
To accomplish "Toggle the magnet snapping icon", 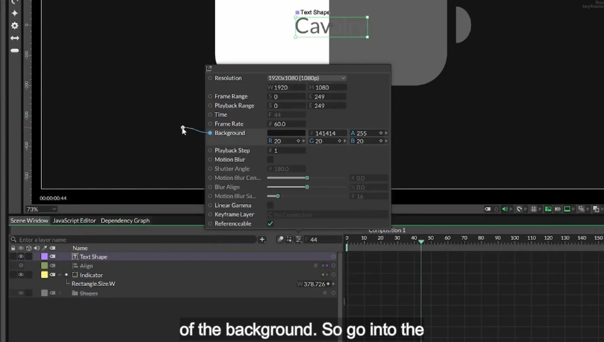I will 519,209.
